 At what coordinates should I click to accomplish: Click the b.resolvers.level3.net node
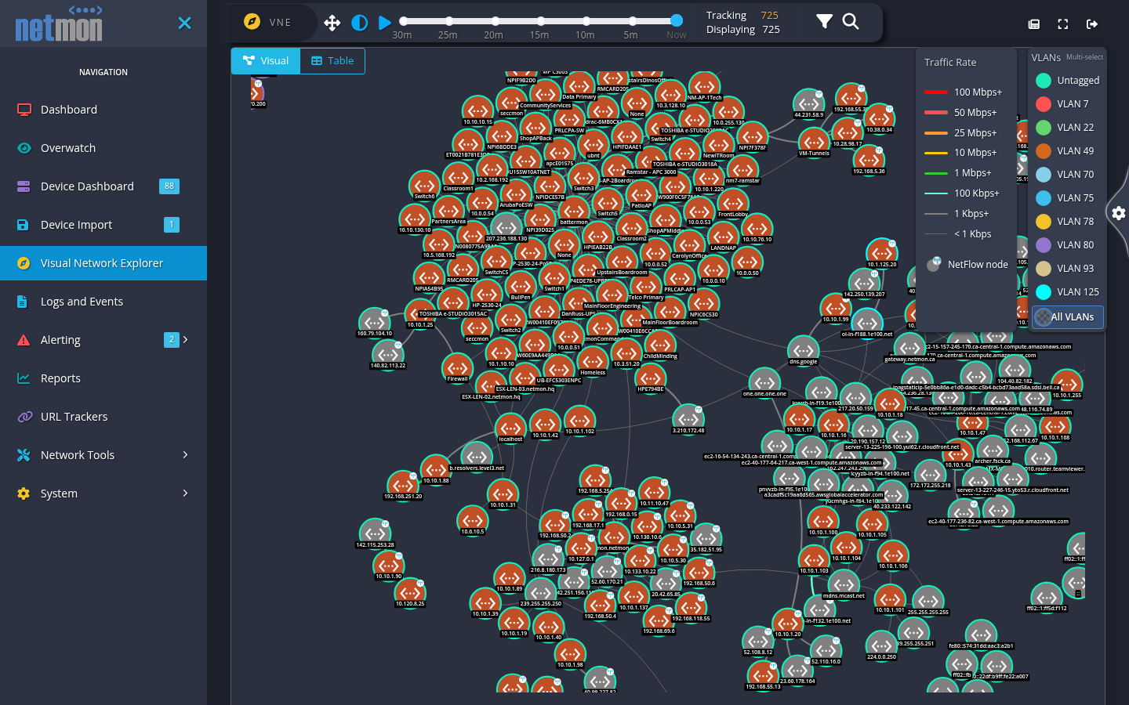pos(477,457)
